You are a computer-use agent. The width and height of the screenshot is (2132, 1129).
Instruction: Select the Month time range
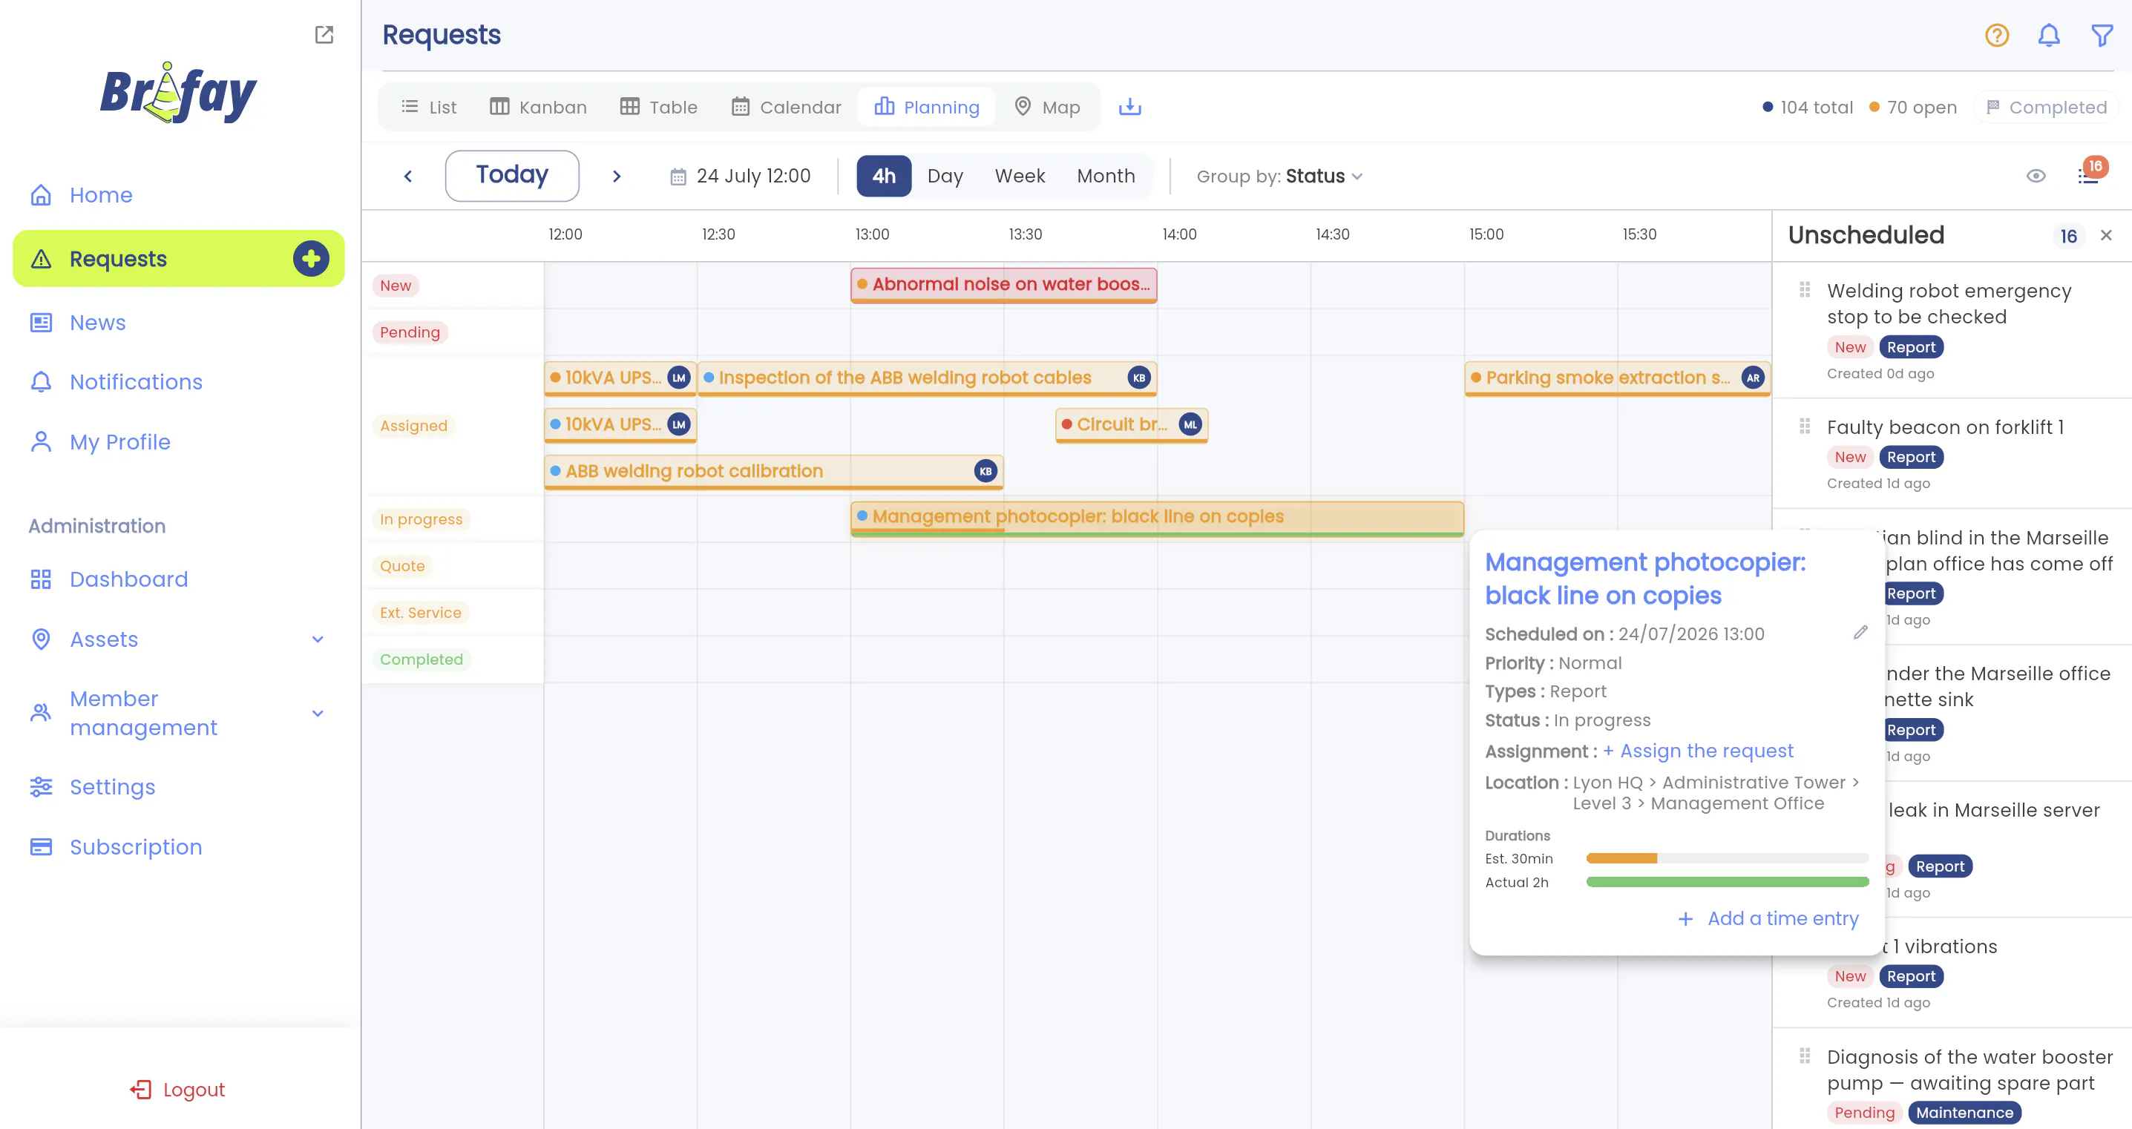click(1106, 176)
